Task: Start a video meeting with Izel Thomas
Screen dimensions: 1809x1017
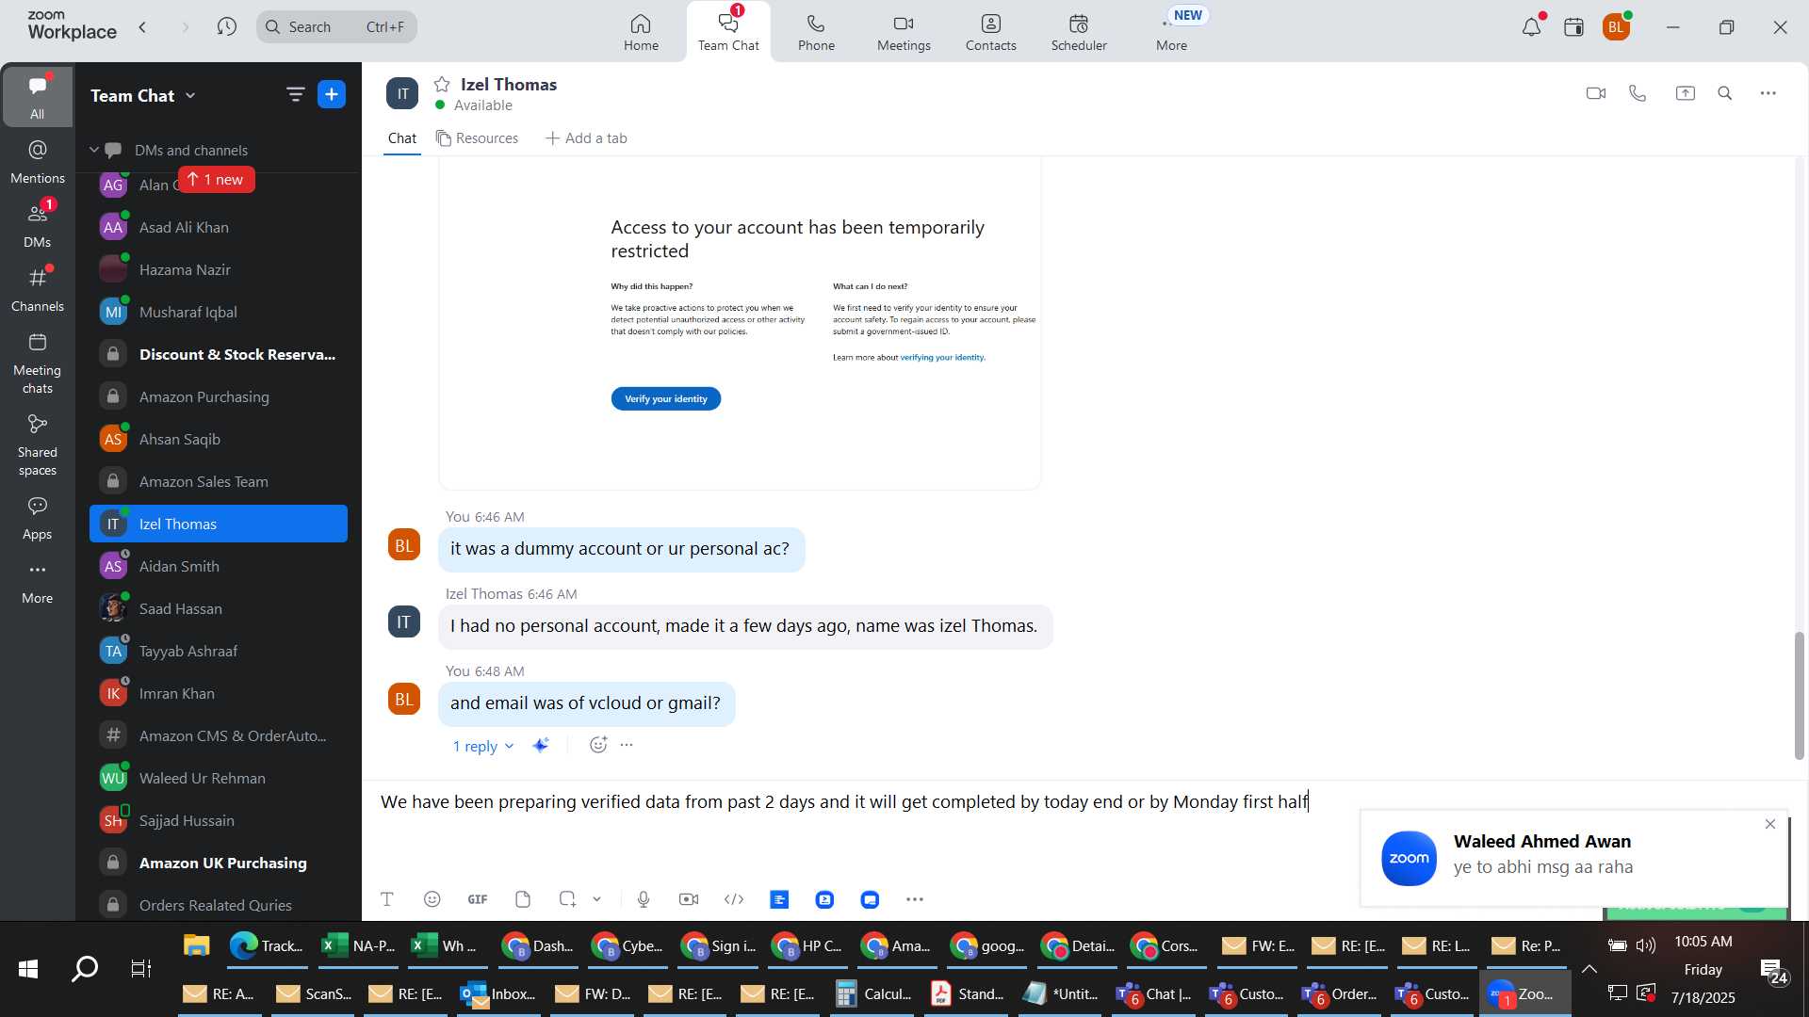Action: (x=1595, y=93)
